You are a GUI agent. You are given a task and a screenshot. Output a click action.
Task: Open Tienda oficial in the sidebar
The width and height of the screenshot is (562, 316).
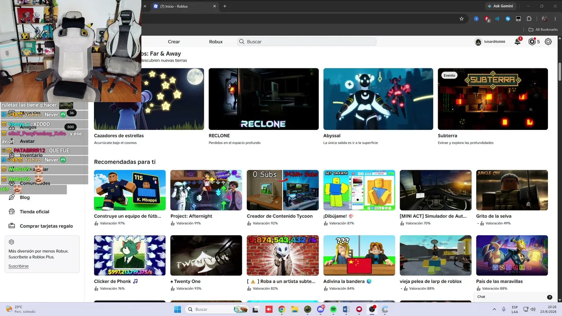34,212
